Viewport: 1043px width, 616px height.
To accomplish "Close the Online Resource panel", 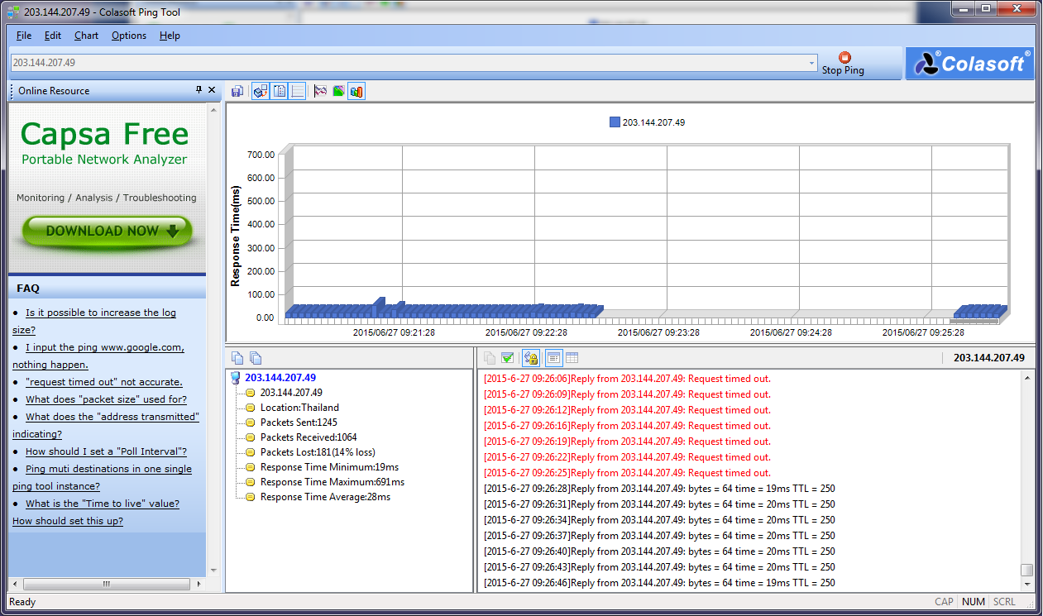I will 212,90.
